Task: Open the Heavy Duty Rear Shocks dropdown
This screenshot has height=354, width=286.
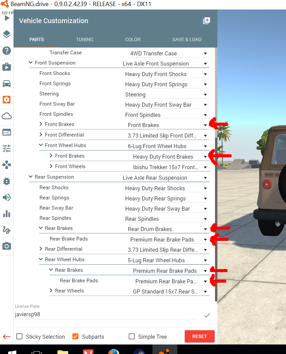Action: (167, 188)
